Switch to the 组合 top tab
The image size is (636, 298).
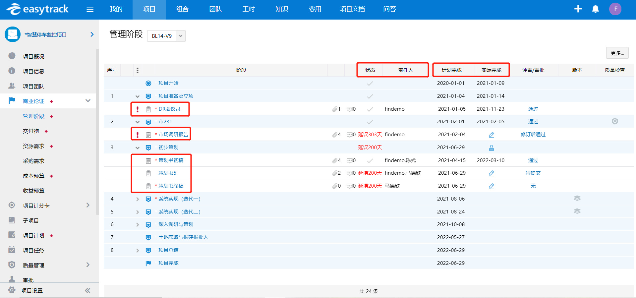(182, 9)
